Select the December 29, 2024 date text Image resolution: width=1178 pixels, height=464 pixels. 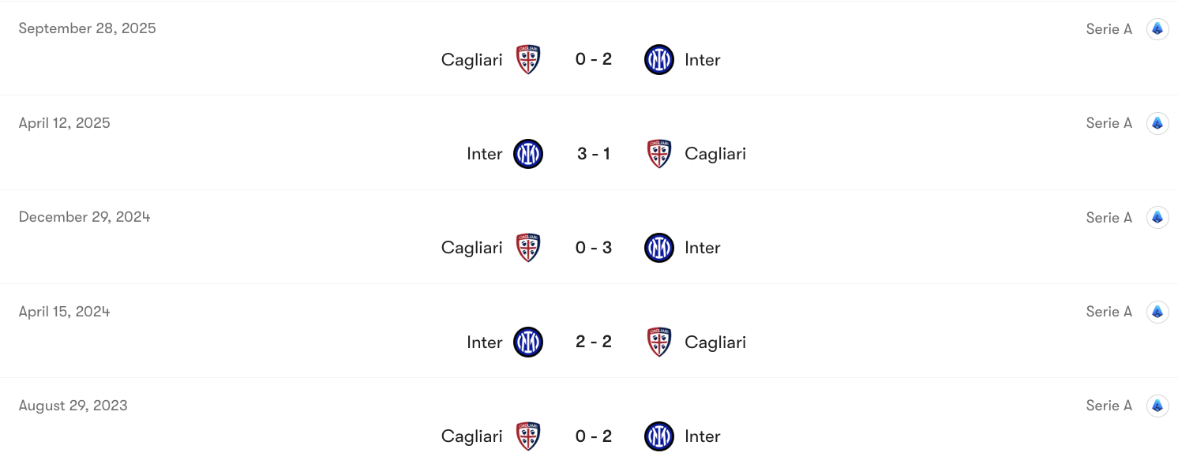coord(84,216)
